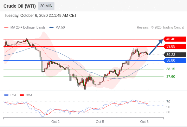
Task: Click the 9MA legend label
Action: click(29, 95)
